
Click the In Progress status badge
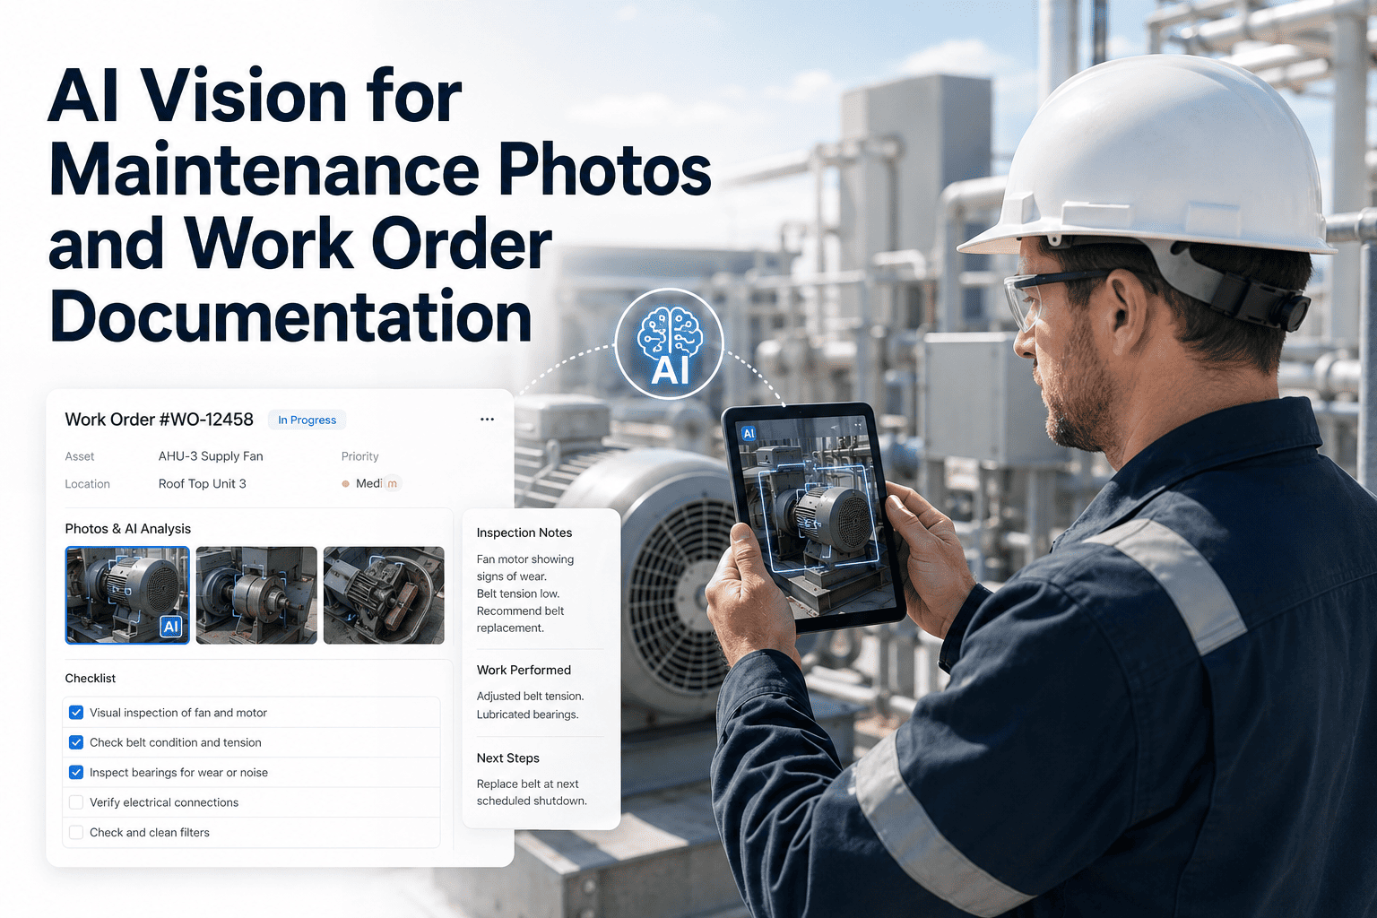pyautogui.click(x=307, y=420)
